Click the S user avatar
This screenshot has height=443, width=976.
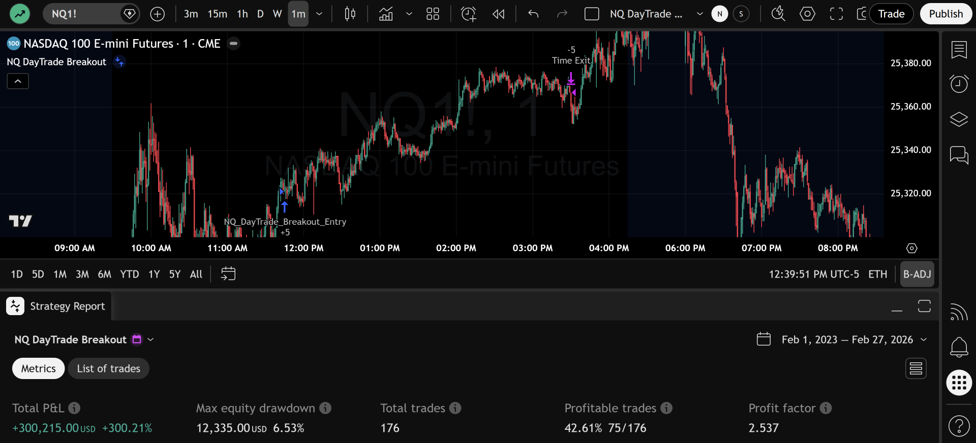click(741, 14)
